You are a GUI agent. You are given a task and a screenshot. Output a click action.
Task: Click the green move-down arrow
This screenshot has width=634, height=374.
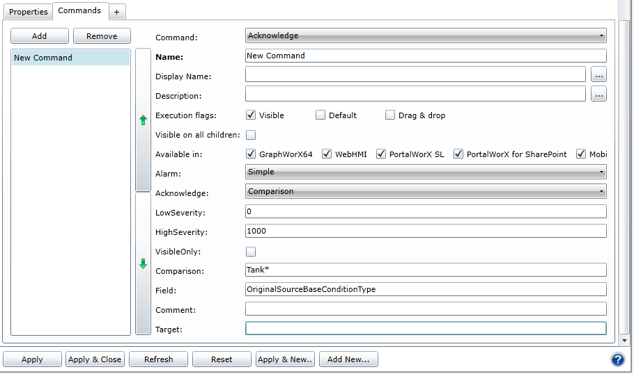click(143, 263)
